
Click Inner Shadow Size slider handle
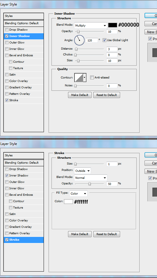click(78, 61)
